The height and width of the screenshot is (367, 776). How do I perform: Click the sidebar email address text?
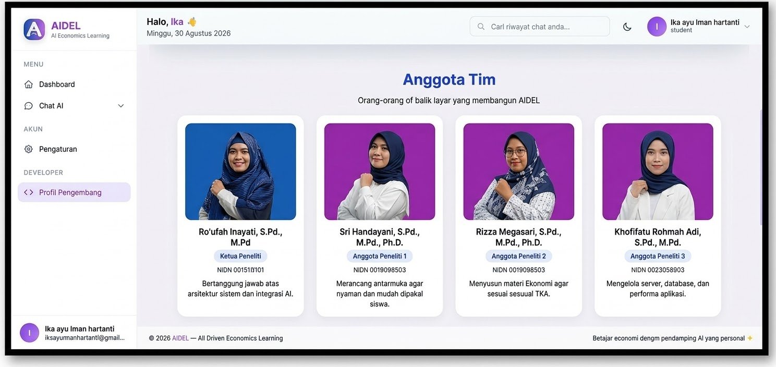(x=85, y=338)
